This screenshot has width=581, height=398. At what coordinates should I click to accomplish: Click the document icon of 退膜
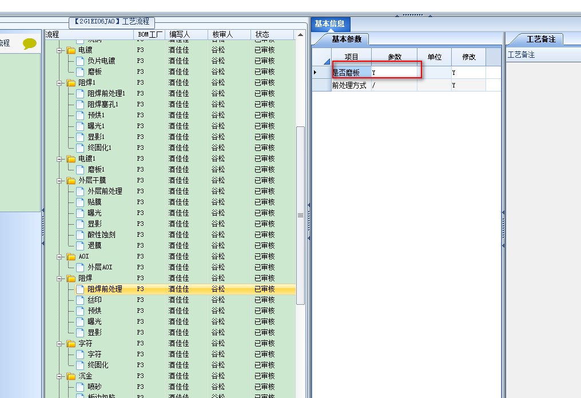click(80, 246)
